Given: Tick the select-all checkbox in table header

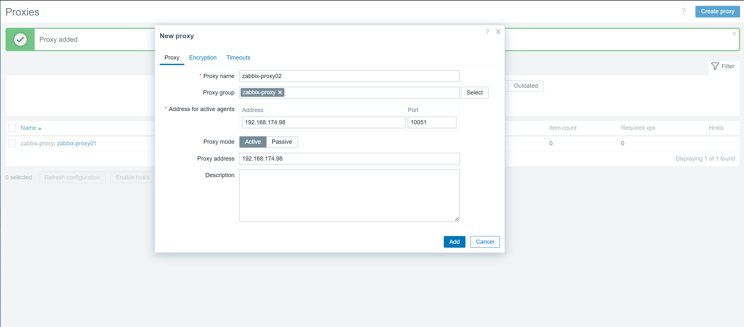Looking at the screenshot, I should (12, 128).
